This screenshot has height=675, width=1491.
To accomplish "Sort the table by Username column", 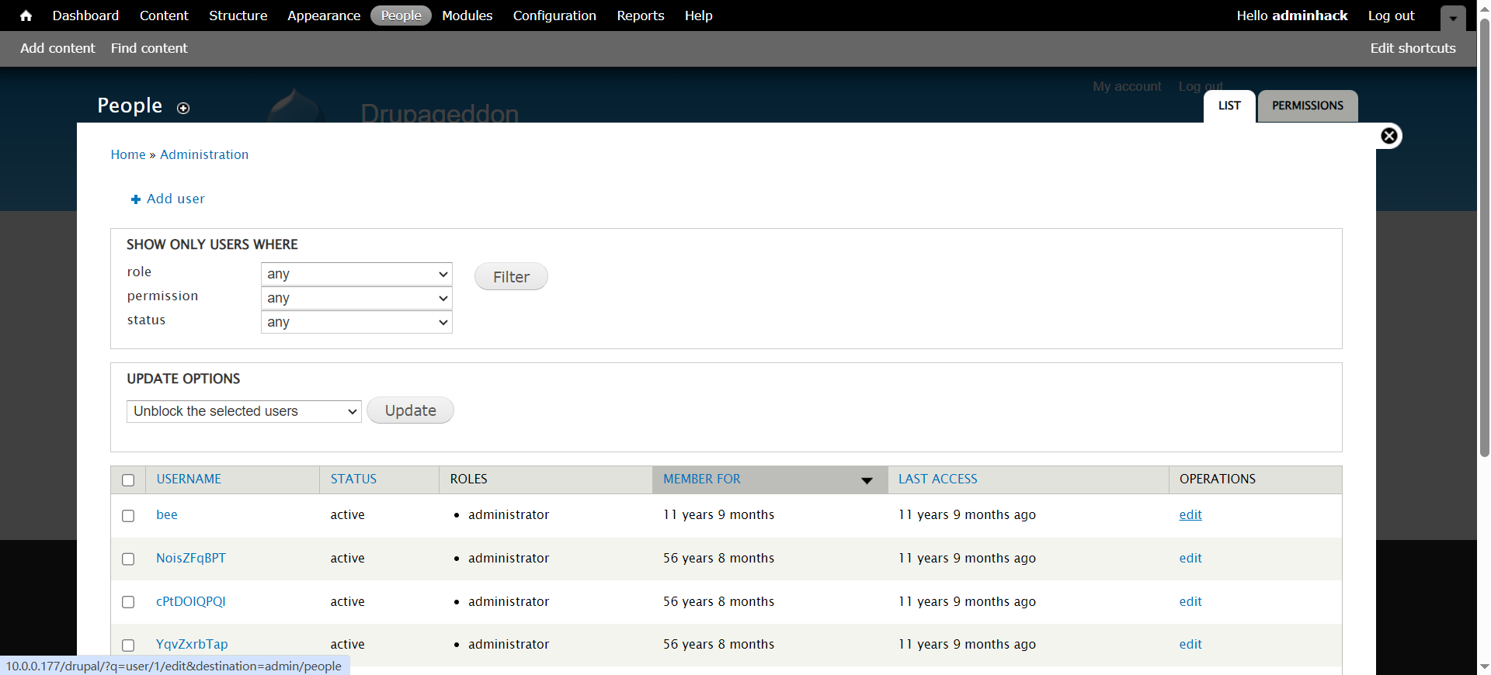I will [189, 479].
